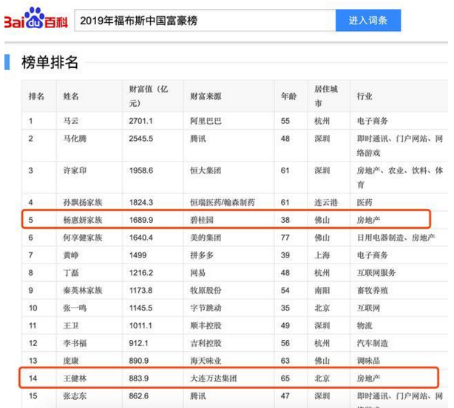
Task: Select the name 张志东
Action: click(x=75, y=396)
